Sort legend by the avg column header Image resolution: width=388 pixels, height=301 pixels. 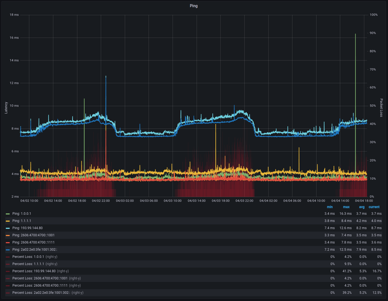362,207
